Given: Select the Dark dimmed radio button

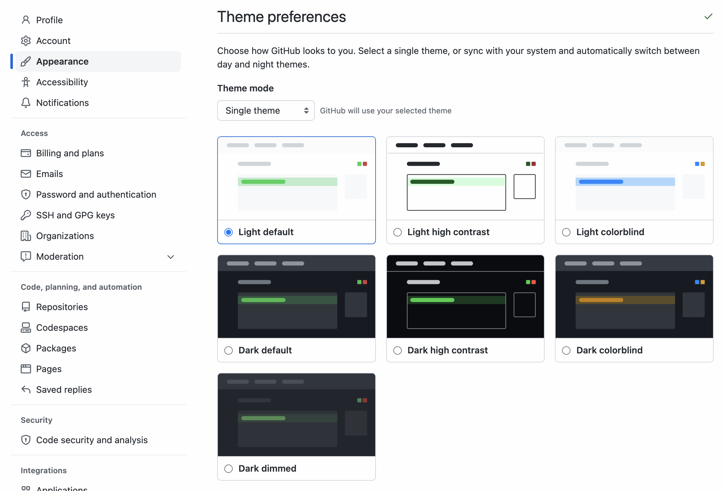Looking at the screenshot, I should pos(229,469).
